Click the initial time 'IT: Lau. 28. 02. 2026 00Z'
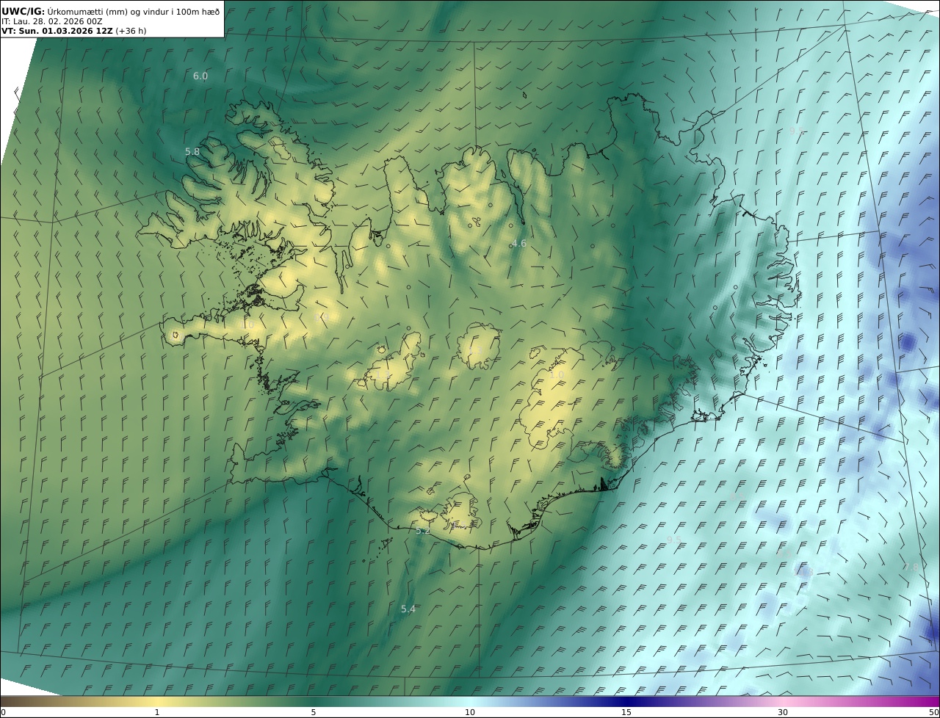The image size is (940, 718). (52, 21)
